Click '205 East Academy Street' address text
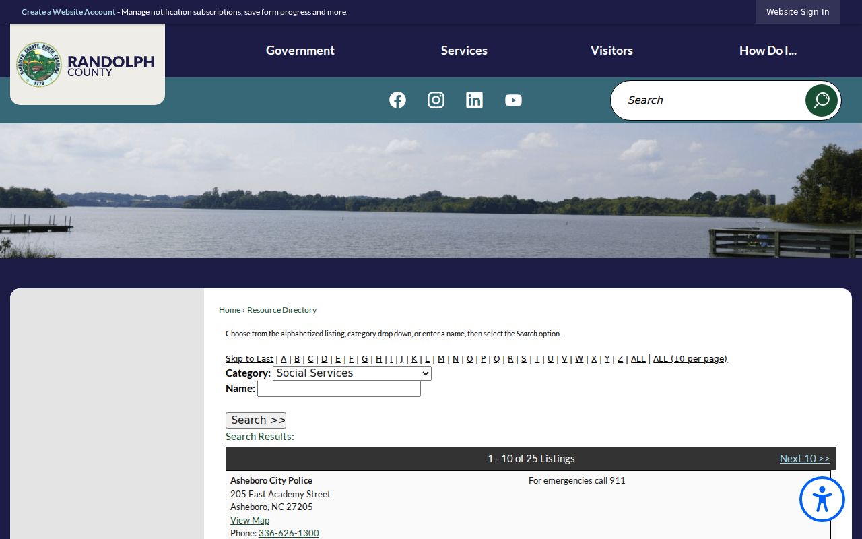862x539 pixels. pos(280,494)
